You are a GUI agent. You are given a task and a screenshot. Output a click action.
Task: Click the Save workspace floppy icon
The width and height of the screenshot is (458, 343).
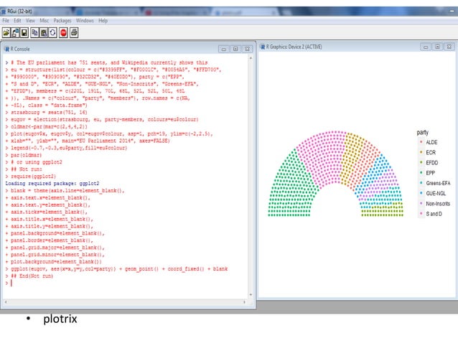pos(25,33)
